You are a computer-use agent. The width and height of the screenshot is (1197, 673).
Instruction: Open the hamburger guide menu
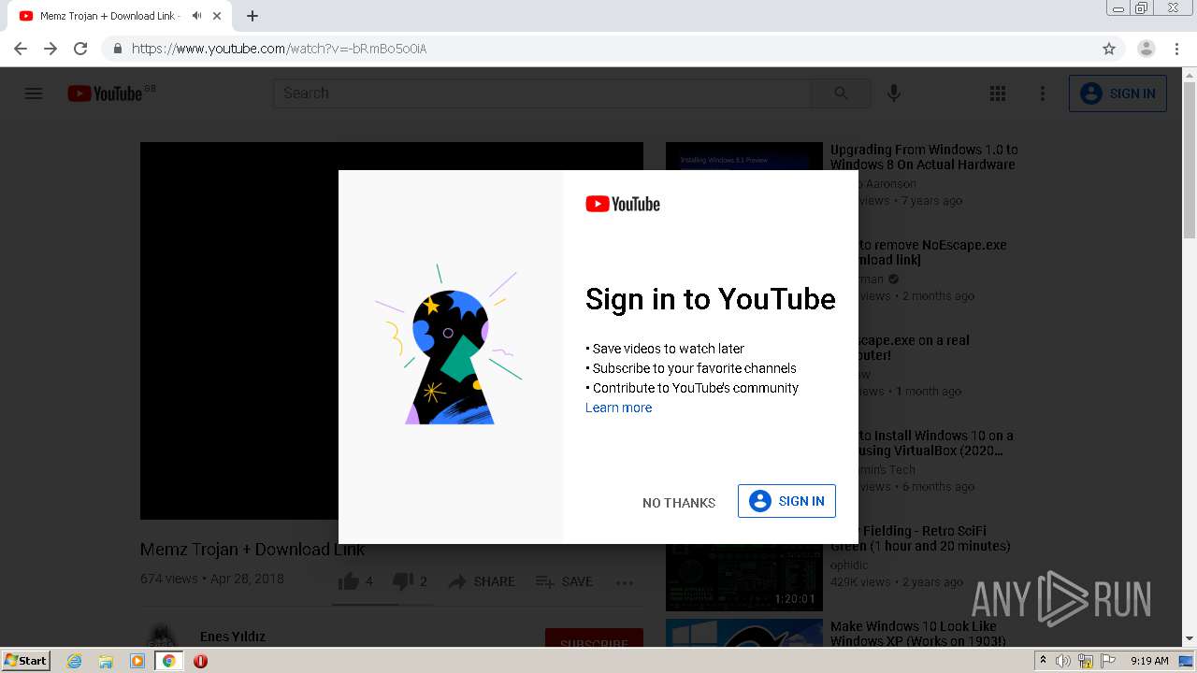pos(34,93)
